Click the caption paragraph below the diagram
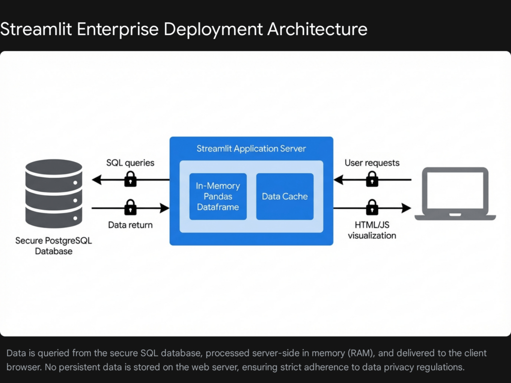511x383 pixels. tap(247, 360)
